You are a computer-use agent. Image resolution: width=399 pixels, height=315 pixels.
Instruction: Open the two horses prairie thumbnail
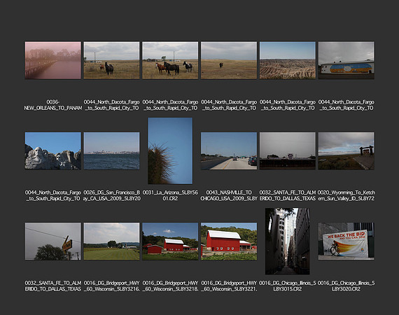111,60
